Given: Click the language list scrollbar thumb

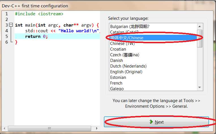Looking at the screenshot, I should [200, 38].
